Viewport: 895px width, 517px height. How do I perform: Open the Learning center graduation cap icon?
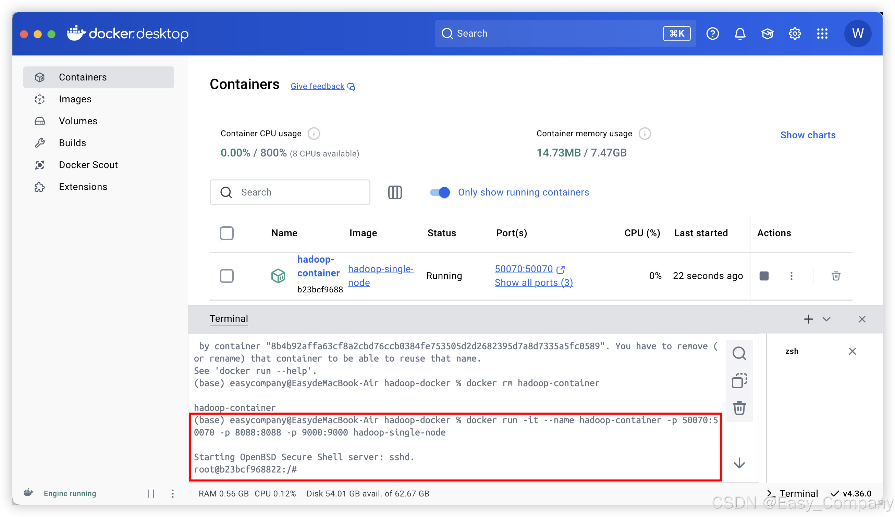[x=767, y=33]
